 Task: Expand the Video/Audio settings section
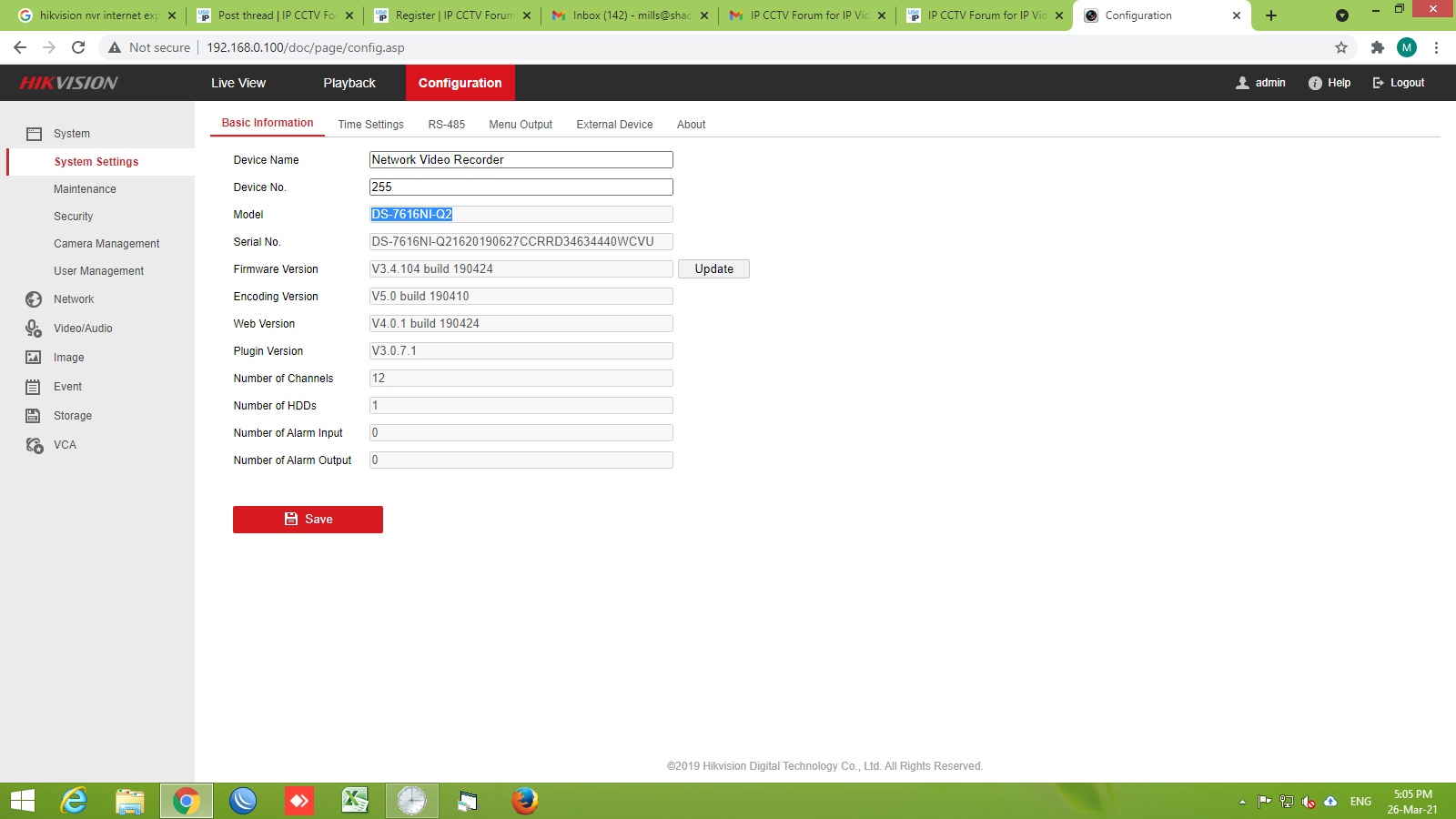pyautogui.click(x=82, y=329)
